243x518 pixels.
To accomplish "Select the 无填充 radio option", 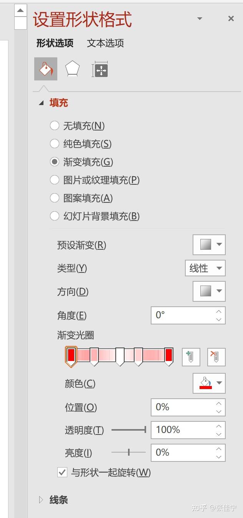I will tap(55, 125).
